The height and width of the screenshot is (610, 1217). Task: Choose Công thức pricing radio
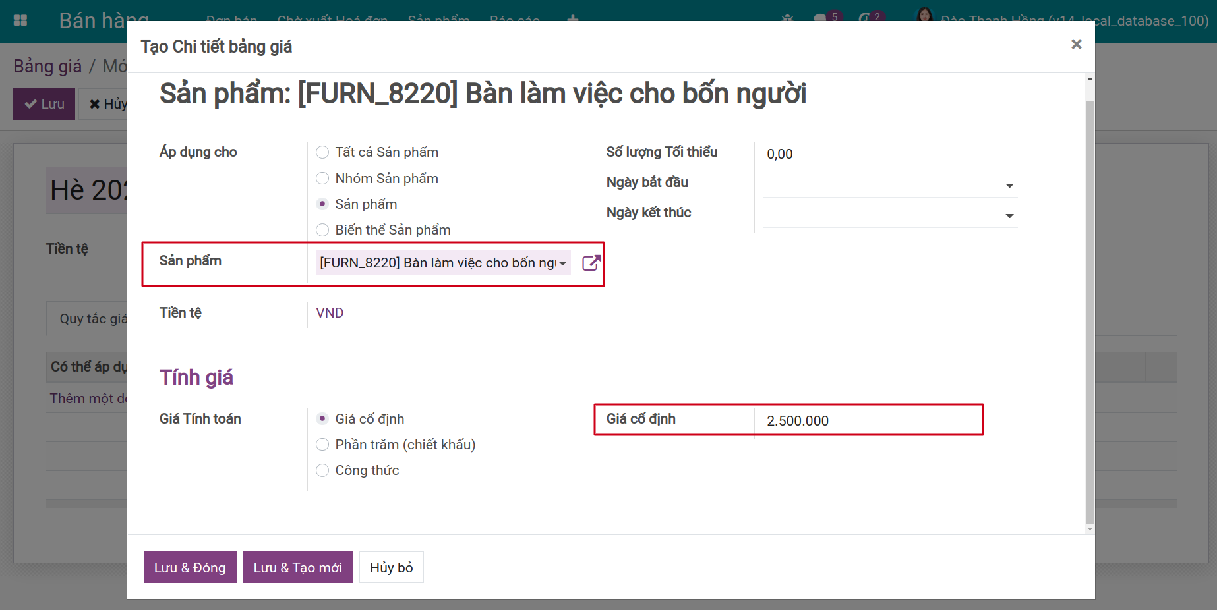322,470
